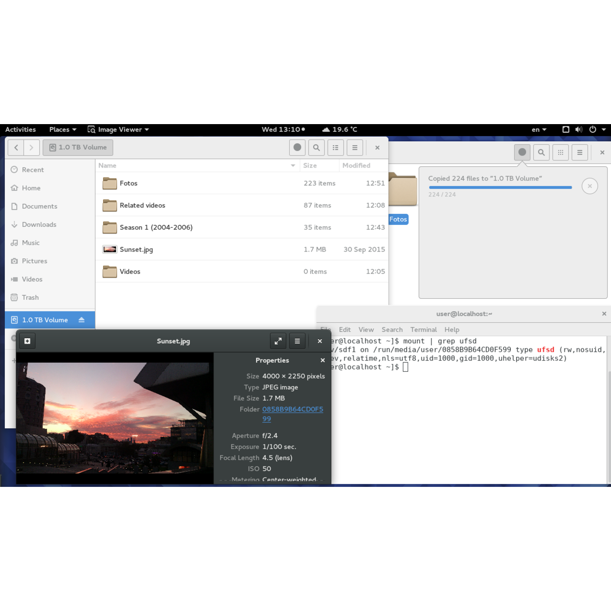Switch front Files window to list view icon
The image size is (611, 611).
[336, 147]
